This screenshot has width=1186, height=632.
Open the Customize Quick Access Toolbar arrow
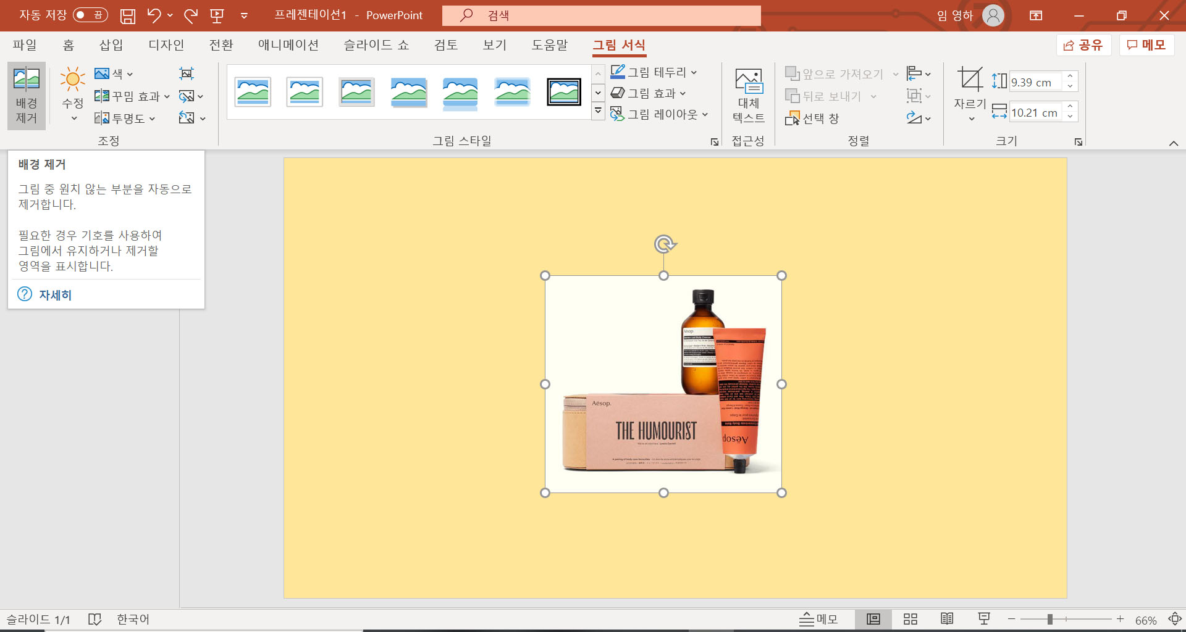(x=244, y=16)
